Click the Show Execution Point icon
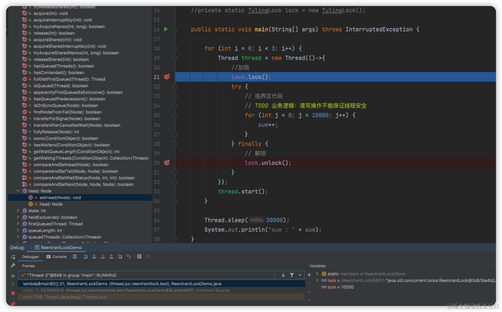502x312 pixels. 75,256
